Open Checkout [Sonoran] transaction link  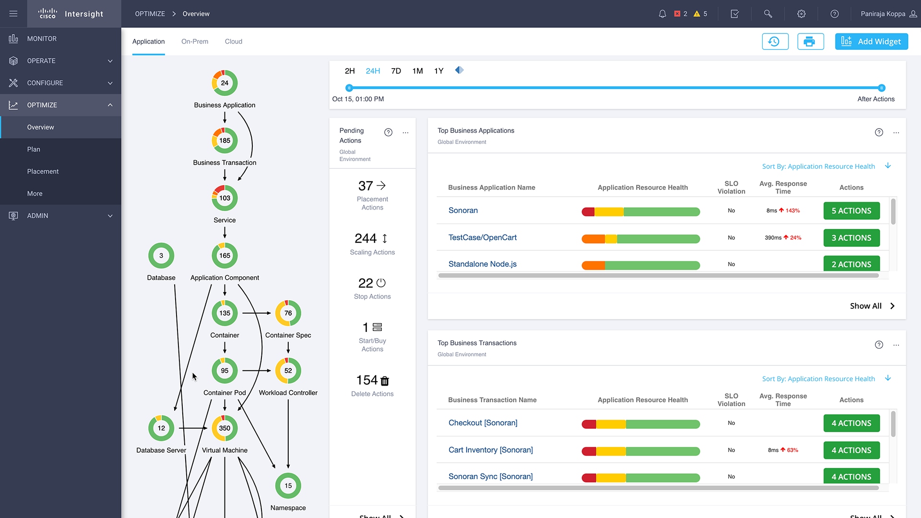pos(483,423)
